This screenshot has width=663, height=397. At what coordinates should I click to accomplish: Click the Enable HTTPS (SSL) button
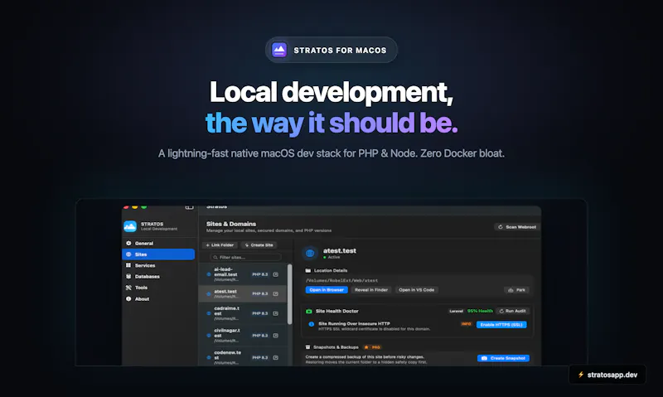coord(501,325)
